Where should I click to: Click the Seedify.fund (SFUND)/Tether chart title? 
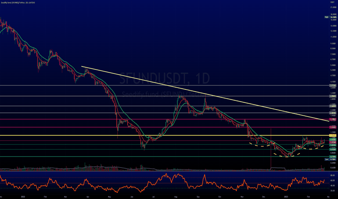(x=18, y=3)
